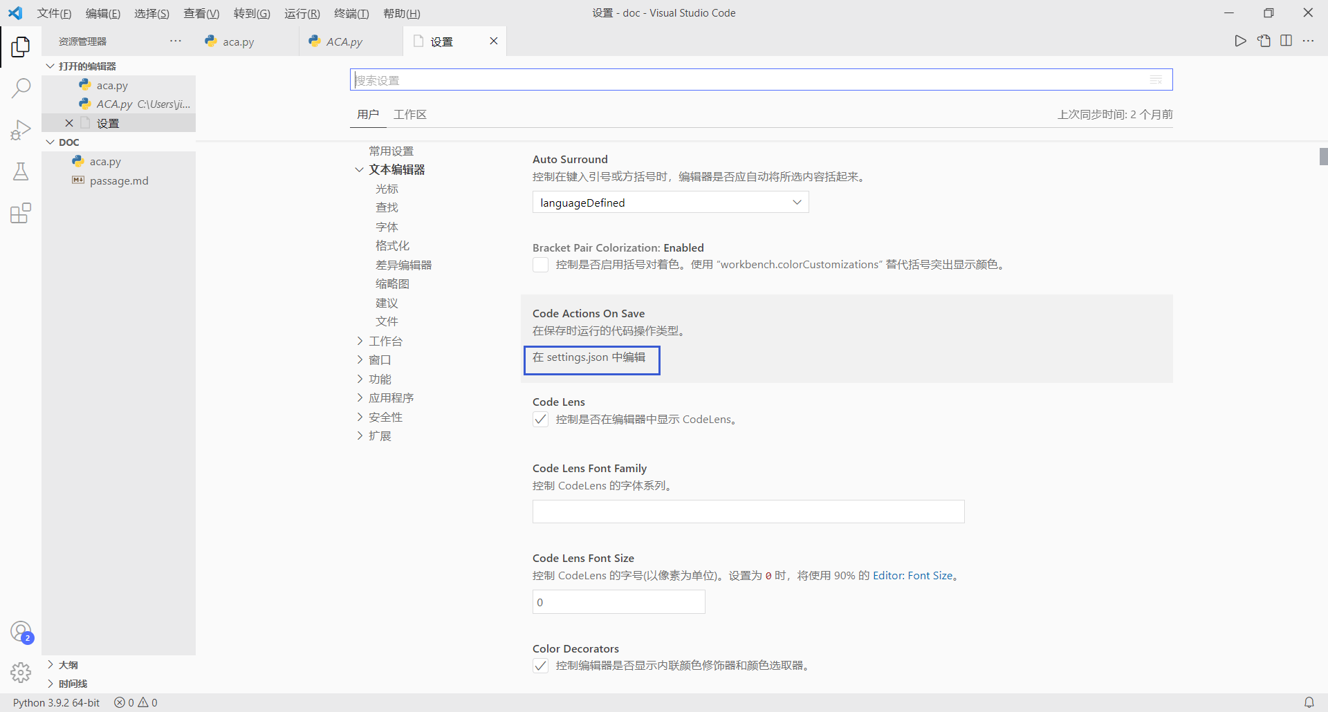Switch to 工作区 settings tab
Screen dimensions: 1328x712
tap(410, 115)
